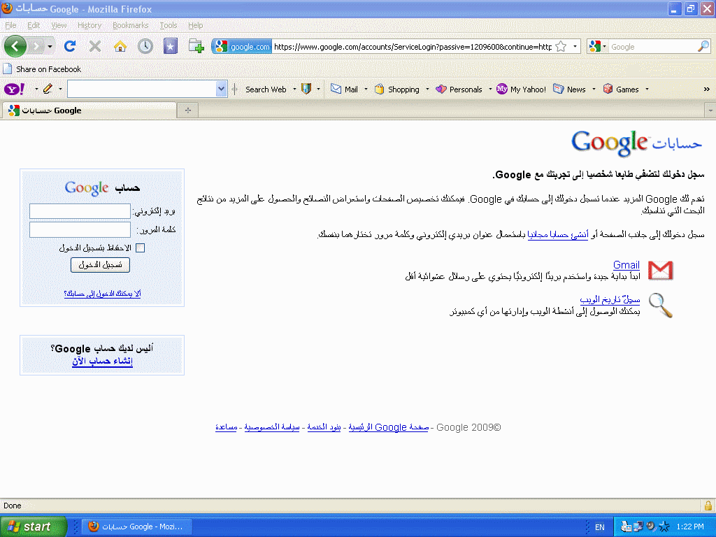Click the تسجيل الدخول sign-in button

click(100, 265)
